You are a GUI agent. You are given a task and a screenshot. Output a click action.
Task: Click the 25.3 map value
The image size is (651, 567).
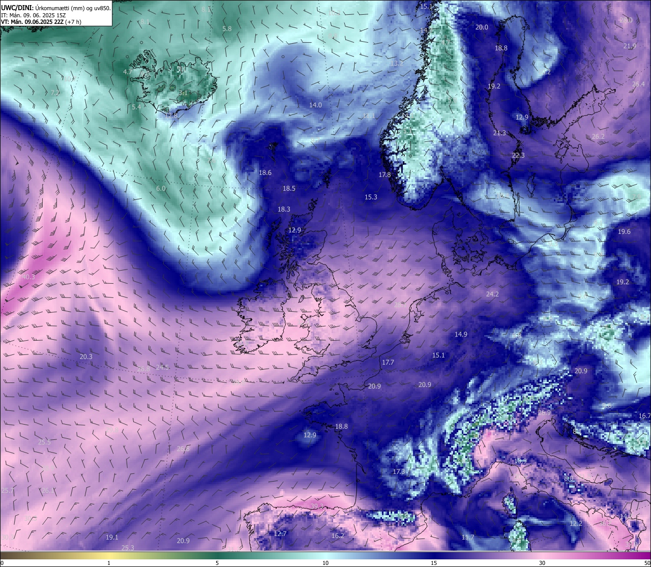click(128, 548)
